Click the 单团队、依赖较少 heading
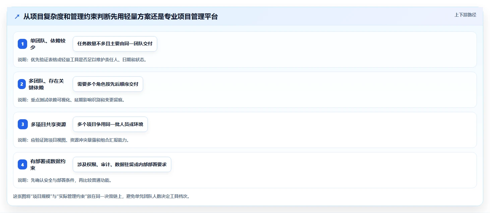This screenshot has width=490, height=213. 48,44
